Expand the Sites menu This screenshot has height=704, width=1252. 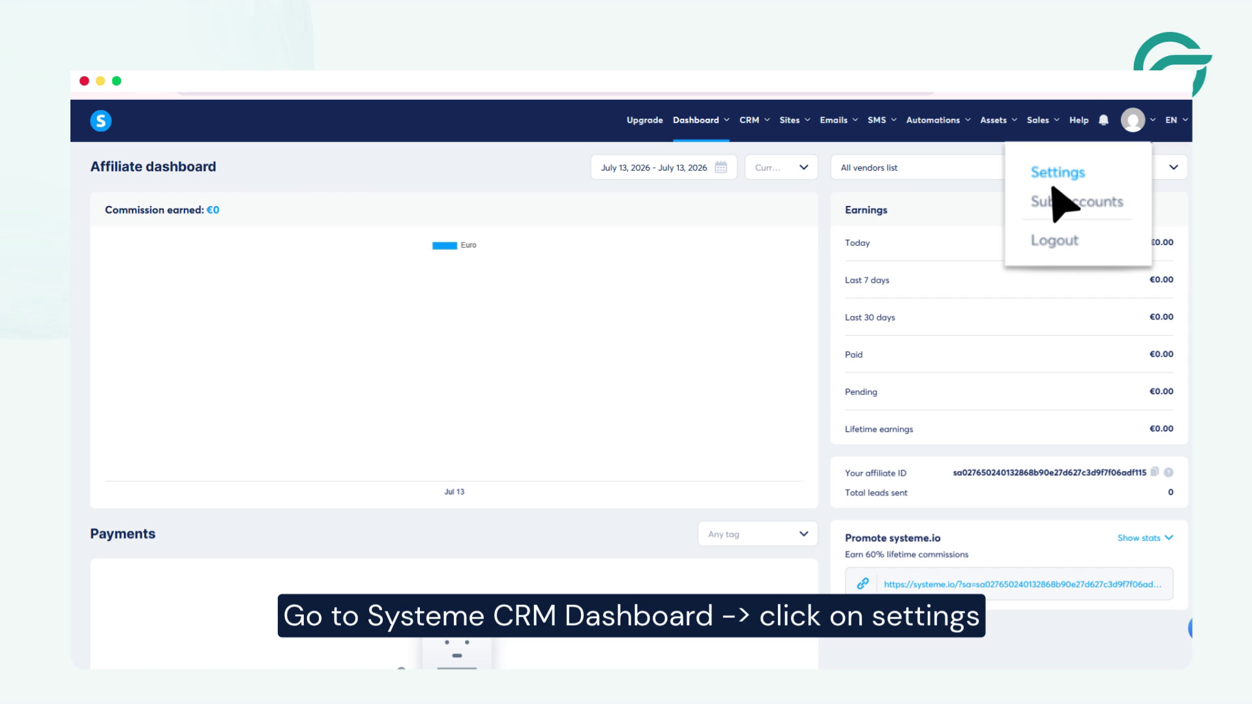click(x=795, y=120)
